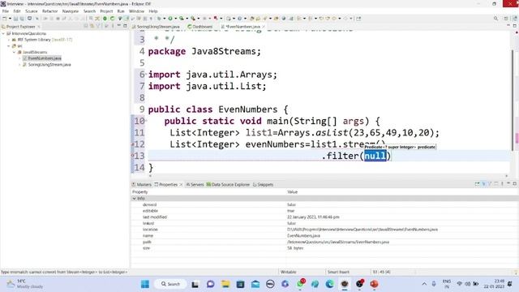
Task: Click the 'location' property row
Action: [x=324, y=230]
